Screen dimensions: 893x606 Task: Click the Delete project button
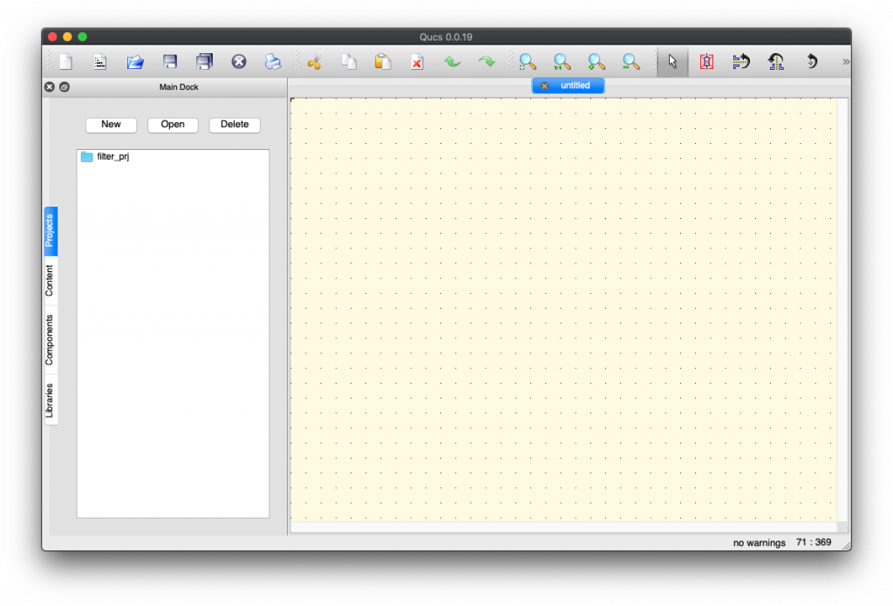235,125
